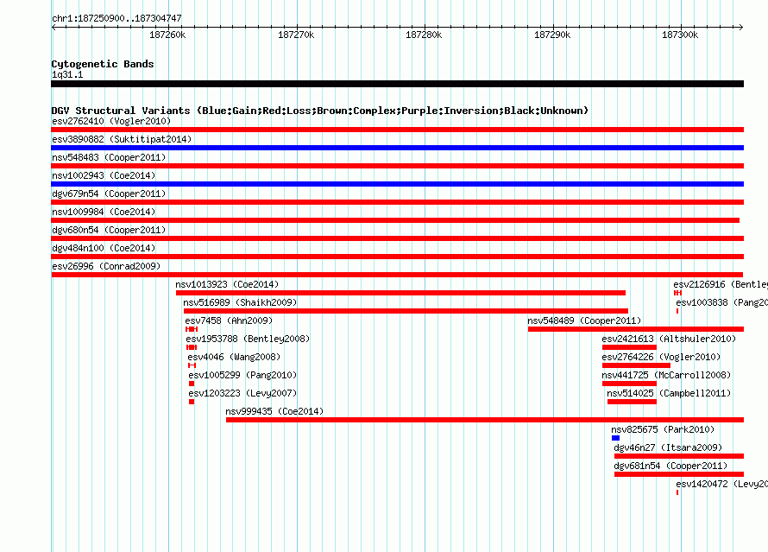Click the red bar under esv2764226
Viewport: 768px width, 552px height.
636,365
